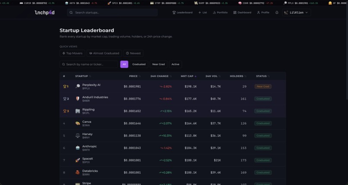Sort by 24H Change column header

tap(161, 76)
